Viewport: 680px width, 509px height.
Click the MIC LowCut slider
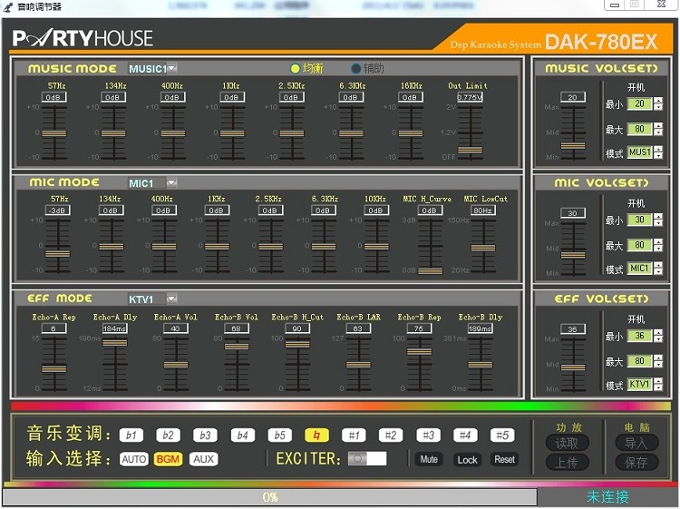pyautogui.click(x=483, y=246)
